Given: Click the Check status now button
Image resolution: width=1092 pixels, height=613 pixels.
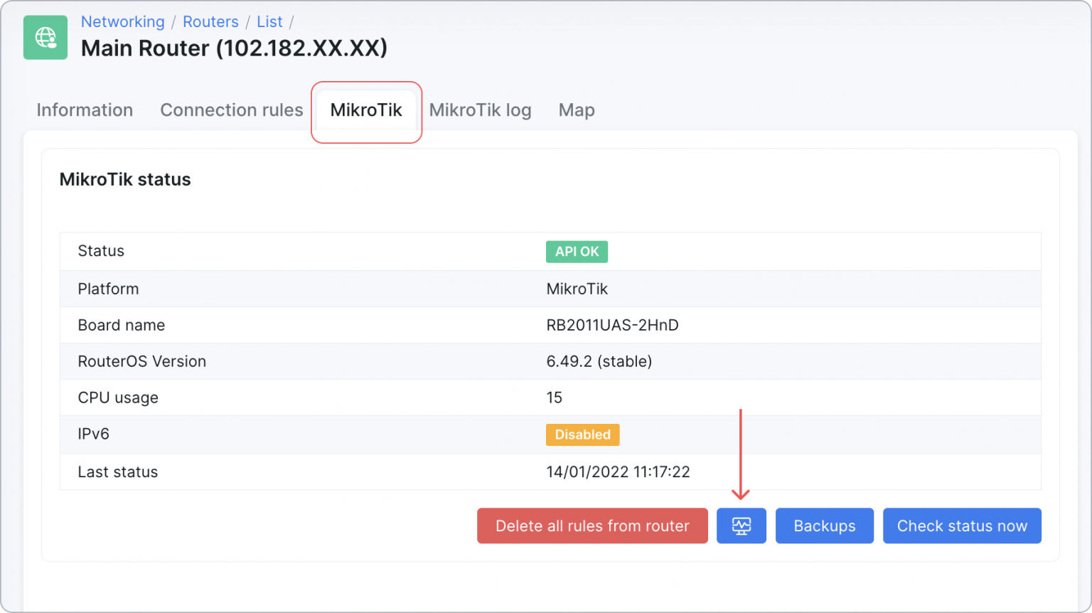Looking at the screenshot, I should point(962,526).
